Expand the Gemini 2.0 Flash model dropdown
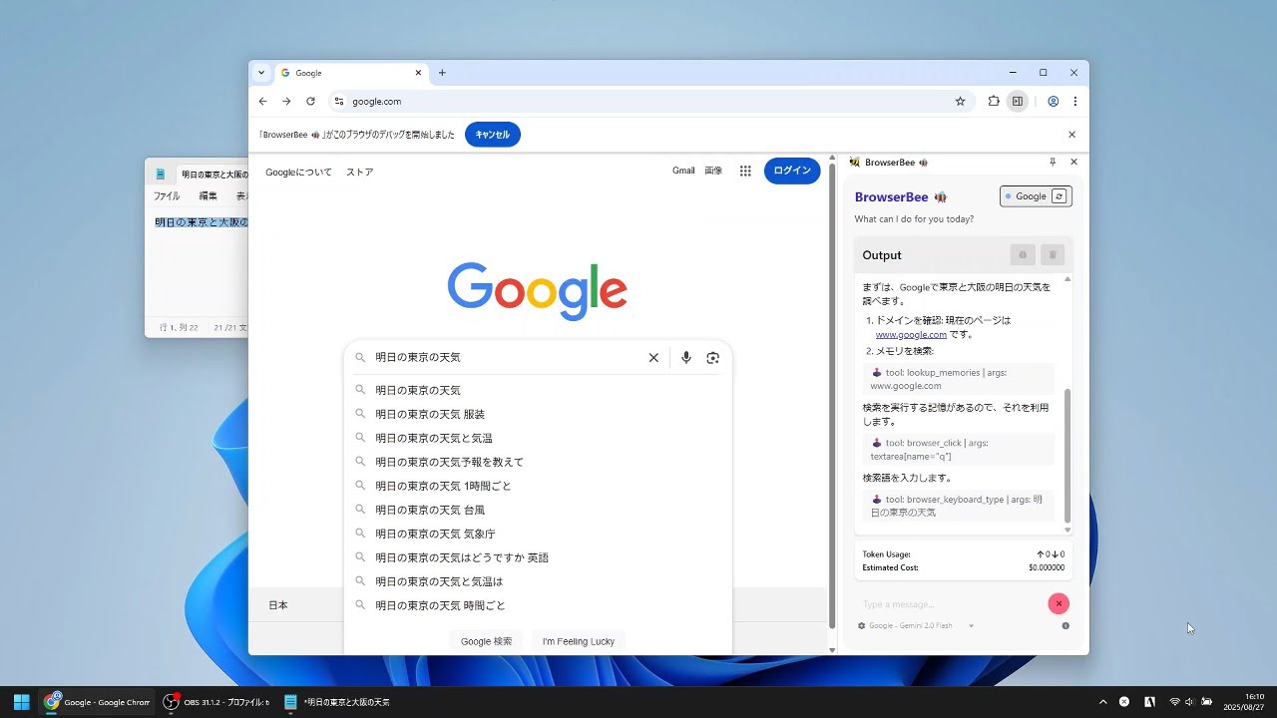This screenshot has height=718, width=1277. (971, 626)
